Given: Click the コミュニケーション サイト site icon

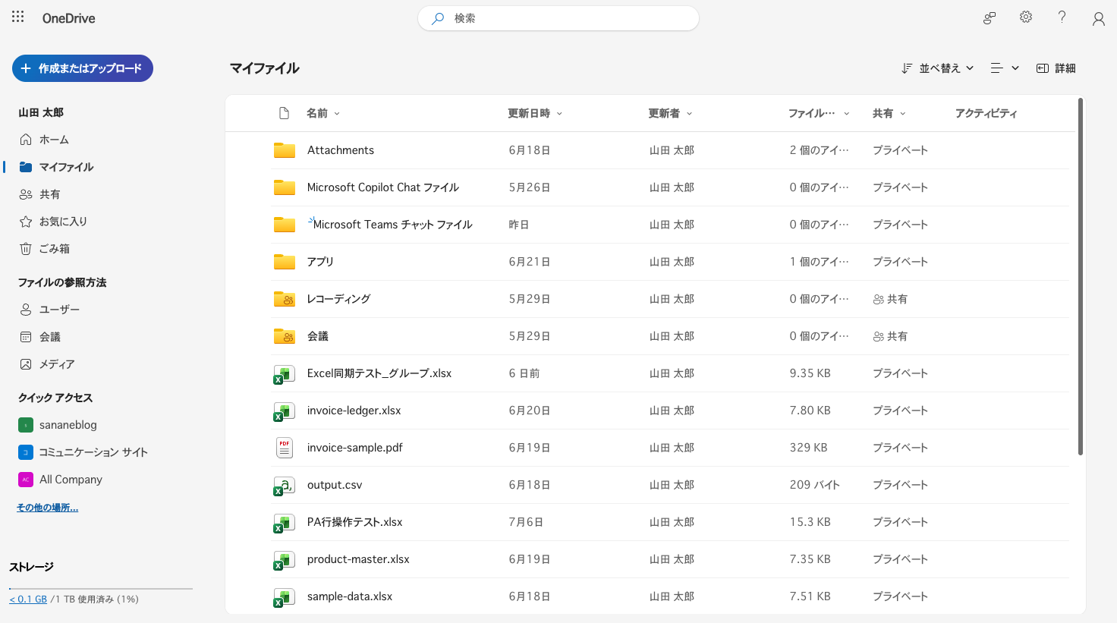Looking at the screenshot, I should 26,452.
